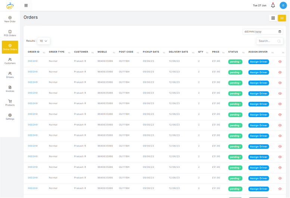Sort table by Order ID column

point(44,52)
